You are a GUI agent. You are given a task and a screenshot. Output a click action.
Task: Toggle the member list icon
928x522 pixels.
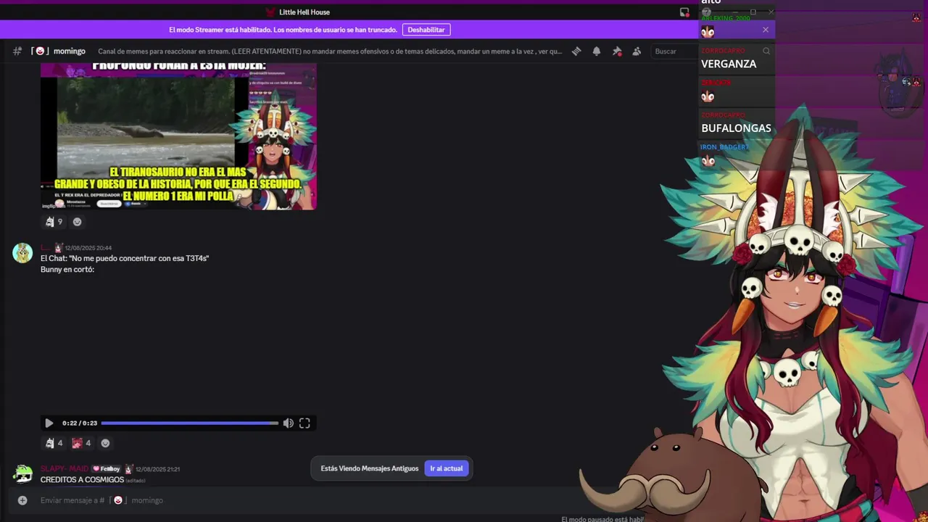coord(637,51)
